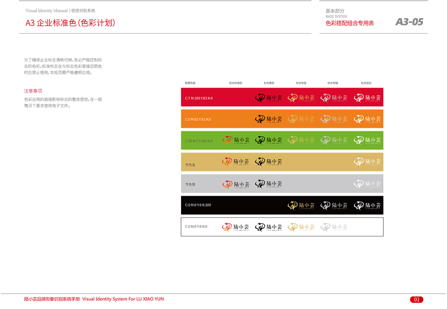Click the 色彩搭配组合专用表 title text
Image resolution: width=447 pixels, height=309 pixels.
[x=349, y=23]
